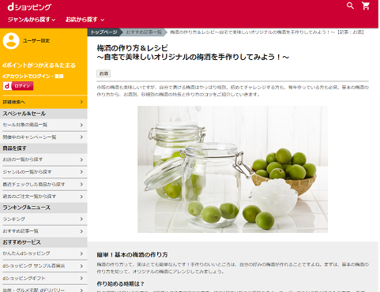Open かんたんdショッピング sidebar item
This screenshot has height=292, width=380.
(x=43, y=253)
